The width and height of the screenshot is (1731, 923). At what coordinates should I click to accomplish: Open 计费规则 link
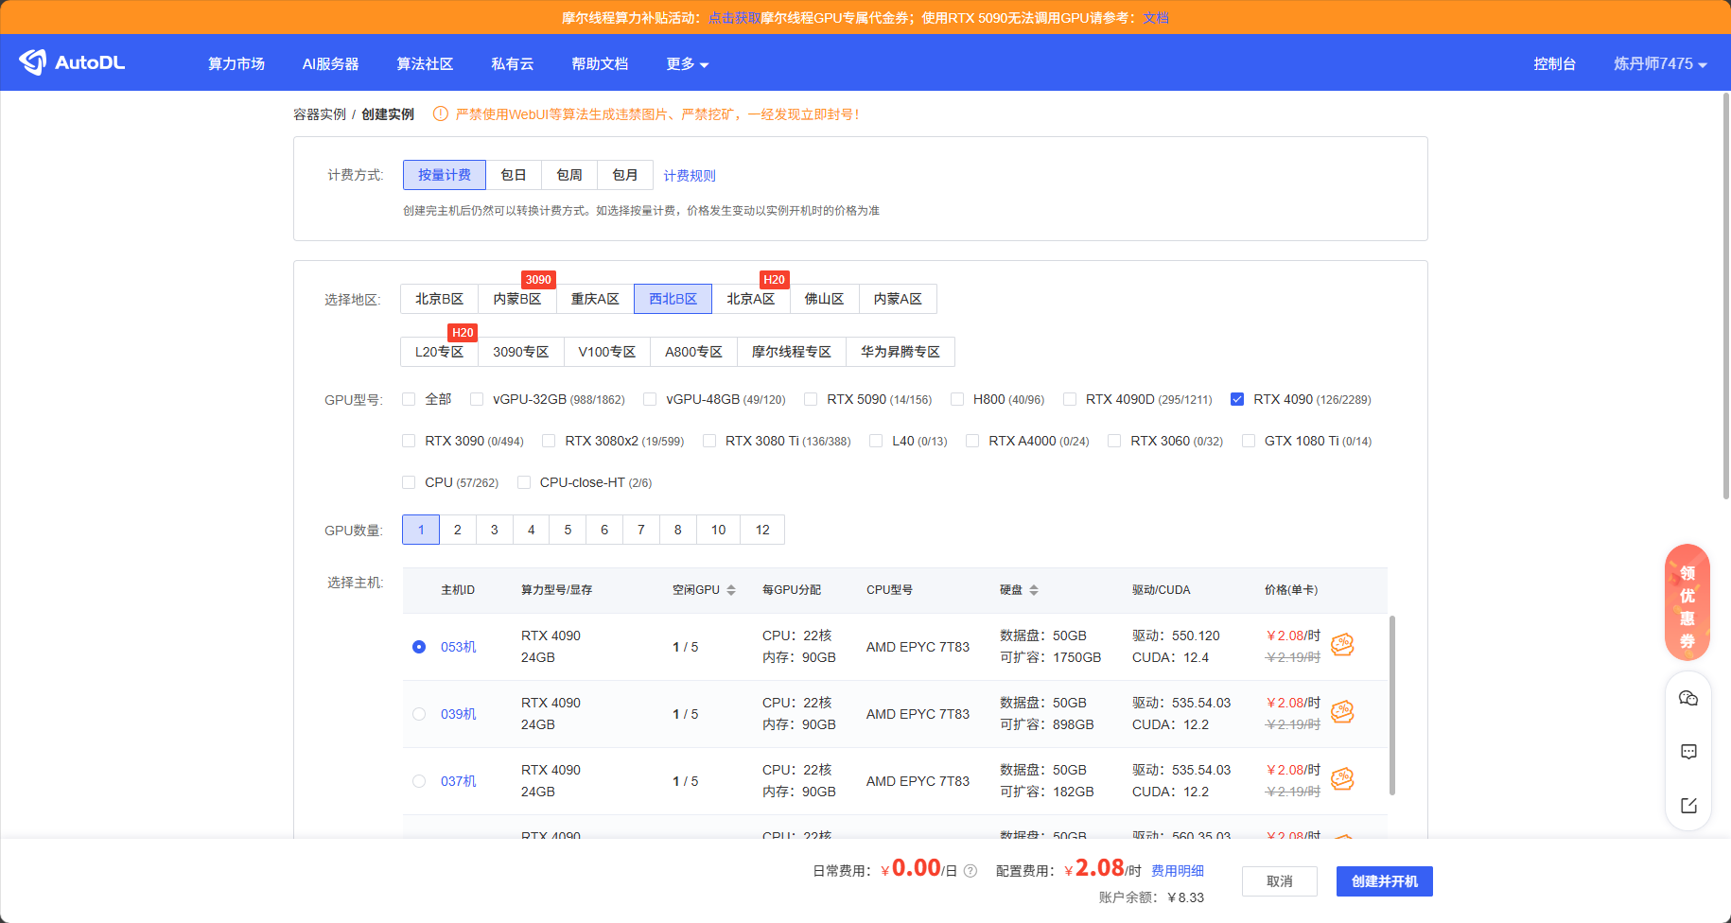pos(690,176)
